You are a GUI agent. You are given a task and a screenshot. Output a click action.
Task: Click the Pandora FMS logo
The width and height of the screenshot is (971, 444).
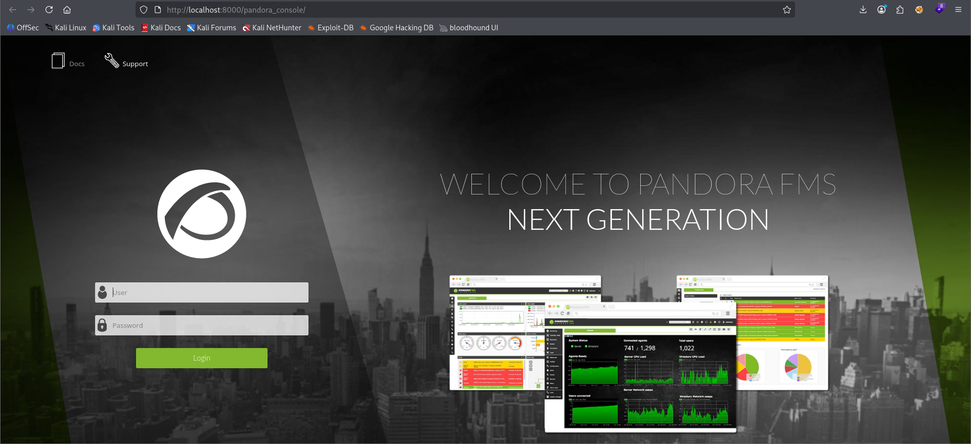click(202, 214)
